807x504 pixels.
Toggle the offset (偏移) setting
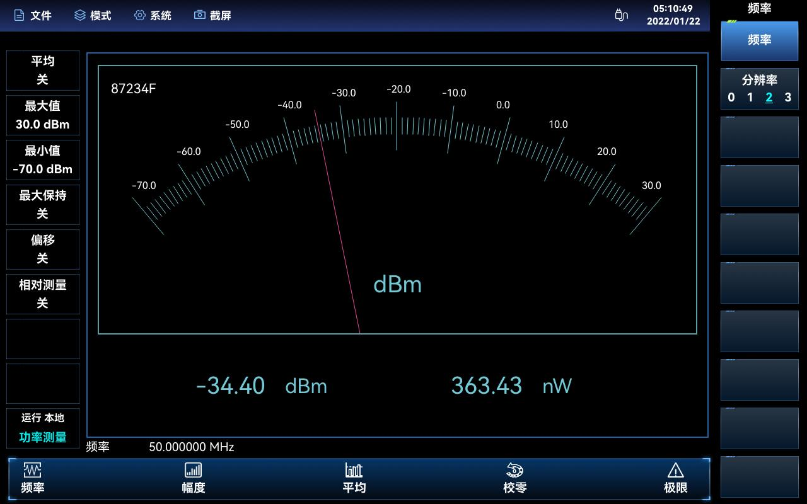click(x=42, y=249)
